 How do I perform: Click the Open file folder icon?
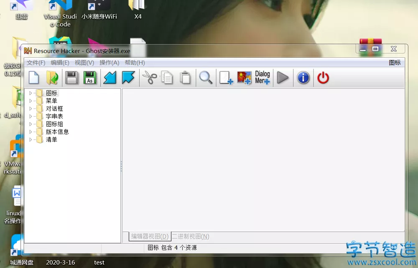click(52, 78)
